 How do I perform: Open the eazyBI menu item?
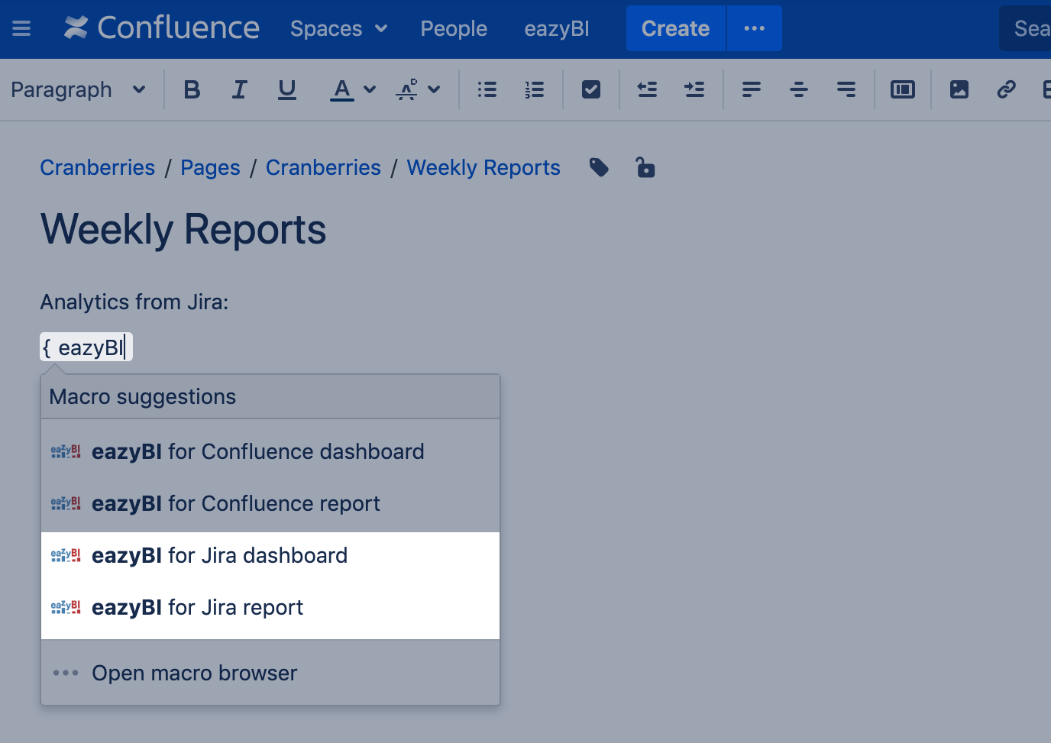point(557,28)
